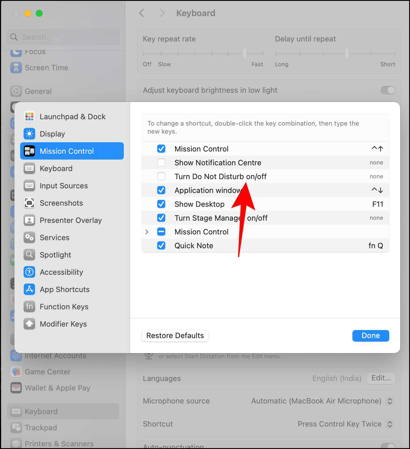Enable the Show Notification Centre shortcut
This screenshot has height=449, width=410.
click(161, 162)
